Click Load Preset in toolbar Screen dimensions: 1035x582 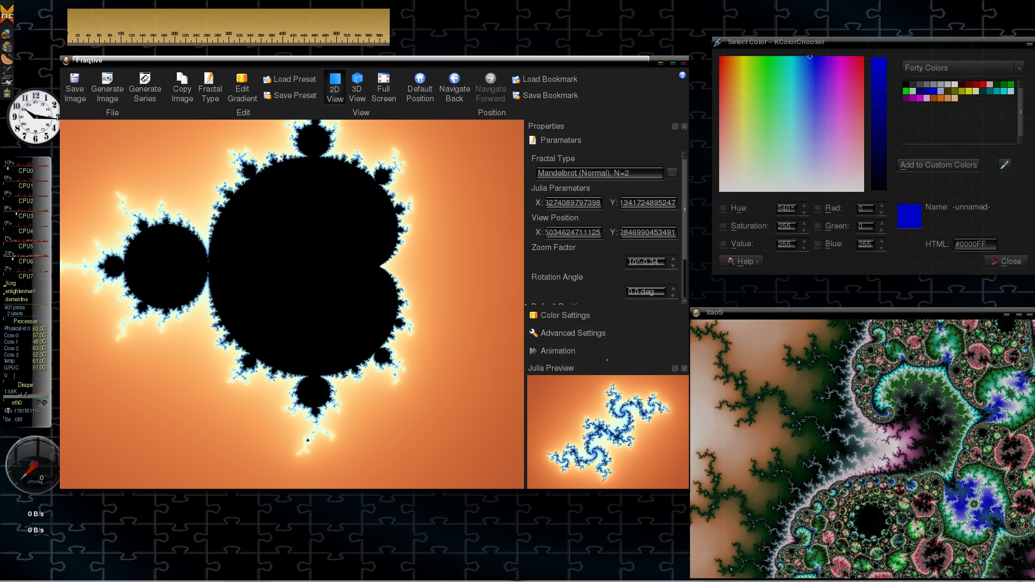(289, 79)
